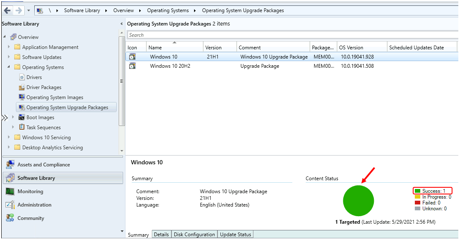Select Desktop Analytics Servicing folder icon
460x240 pixels.
[x=17, y=147]
